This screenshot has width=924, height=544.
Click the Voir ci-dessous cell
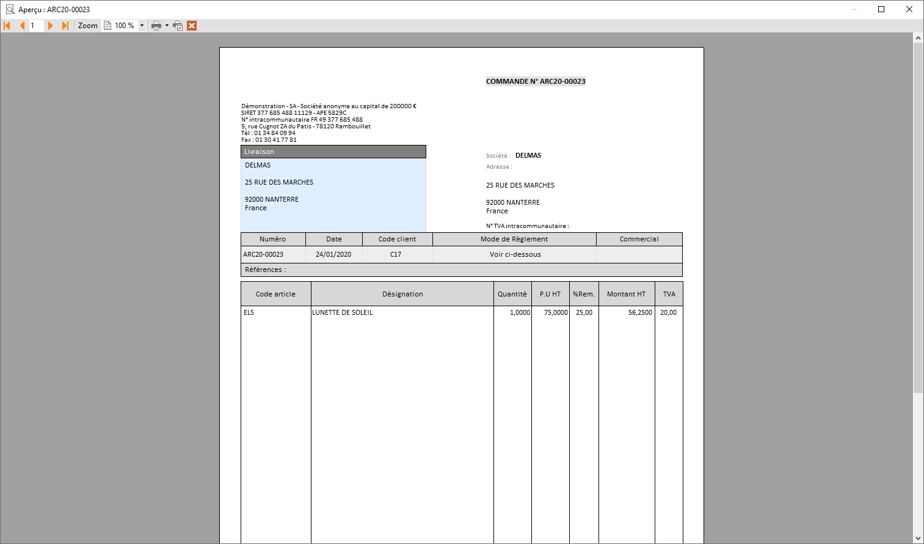click(x=515, y=254)
